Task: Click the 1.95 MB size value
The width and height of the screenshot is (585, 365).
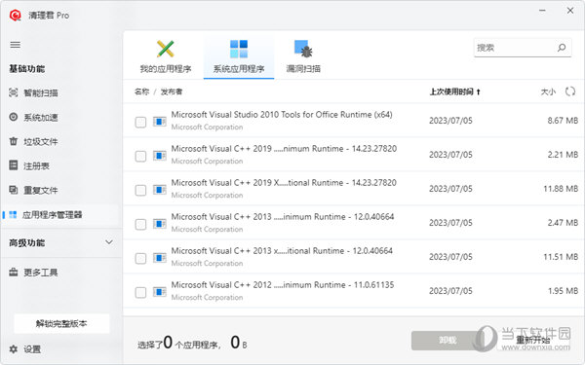Action: point(563,291)
